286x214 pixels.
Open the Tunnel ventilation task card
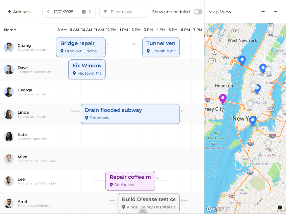[x=161, y=47]
